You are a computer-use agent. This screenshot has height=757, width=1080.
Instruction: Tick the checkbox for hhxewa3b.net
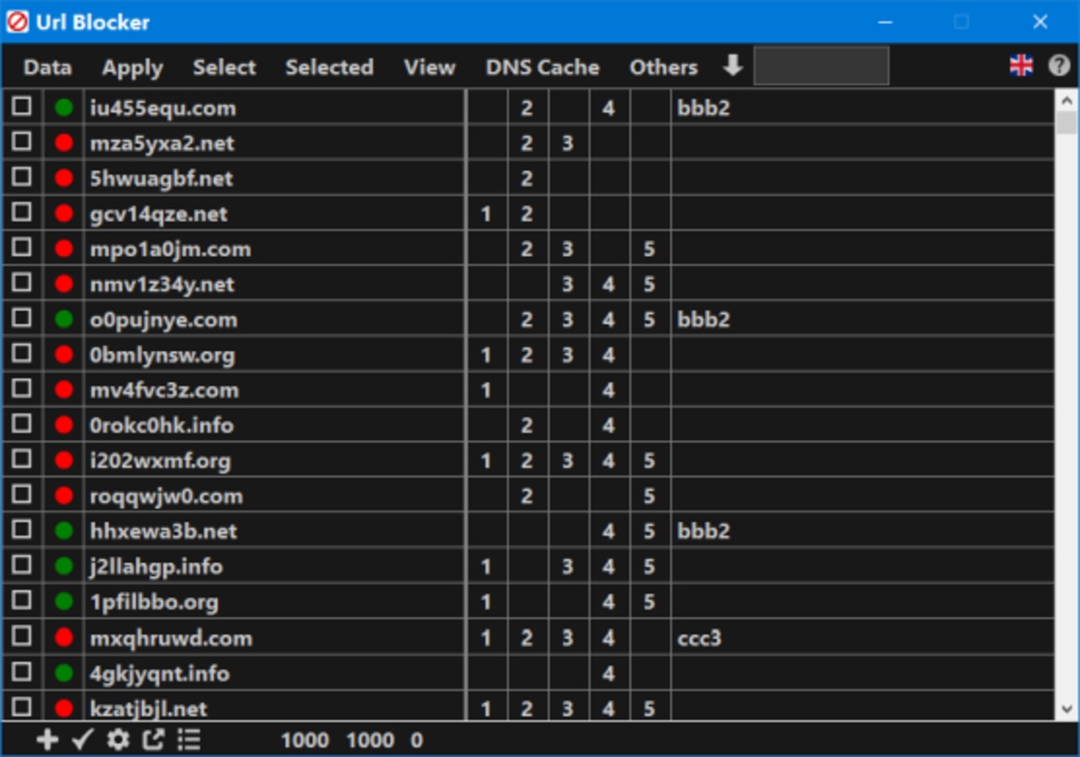tap(22, 529)
